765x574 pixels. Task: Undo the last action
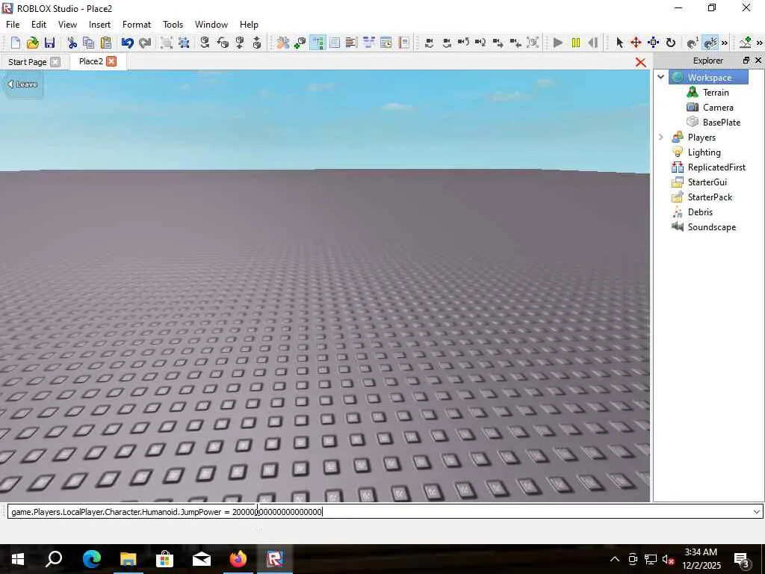(x=127, y=43)
